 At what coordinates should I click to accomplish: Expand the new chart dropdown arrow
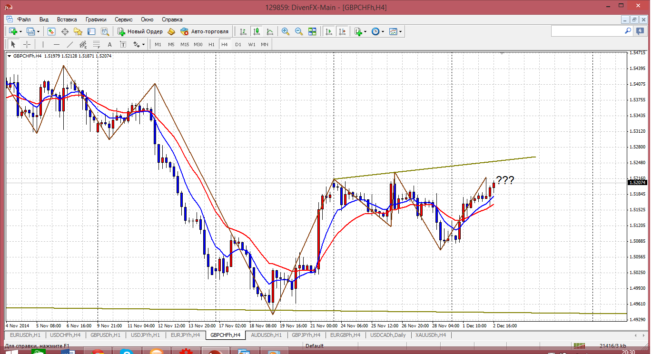20,32
